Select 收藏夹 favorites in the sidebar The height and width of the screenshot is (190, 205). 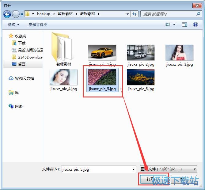pyautogui.click(x=21, y=36)
